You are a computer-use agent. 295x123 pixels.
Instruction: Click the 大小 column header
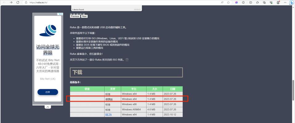click(155, 89)
